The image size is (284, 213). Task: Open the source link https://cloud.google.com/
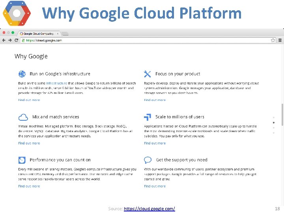149,209
